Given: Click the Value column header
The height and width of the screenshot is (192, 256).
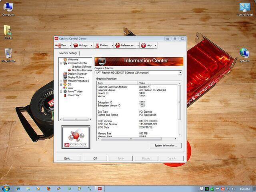Looking at the screenshot, I should click(158, 83).
